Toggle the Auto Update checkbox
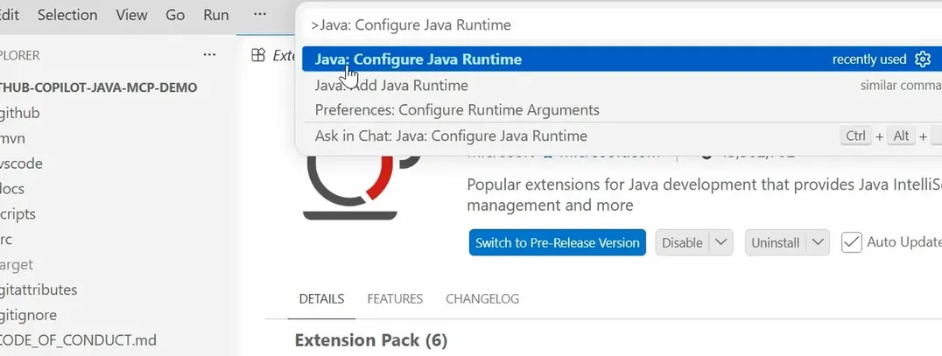 tap(851, 242)
